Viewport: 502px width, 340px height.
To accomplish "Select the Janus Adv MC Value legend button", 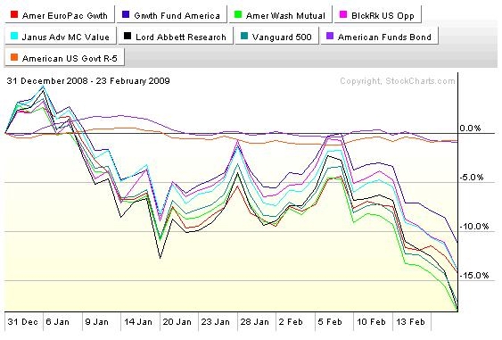I will [x=60, y=37].
